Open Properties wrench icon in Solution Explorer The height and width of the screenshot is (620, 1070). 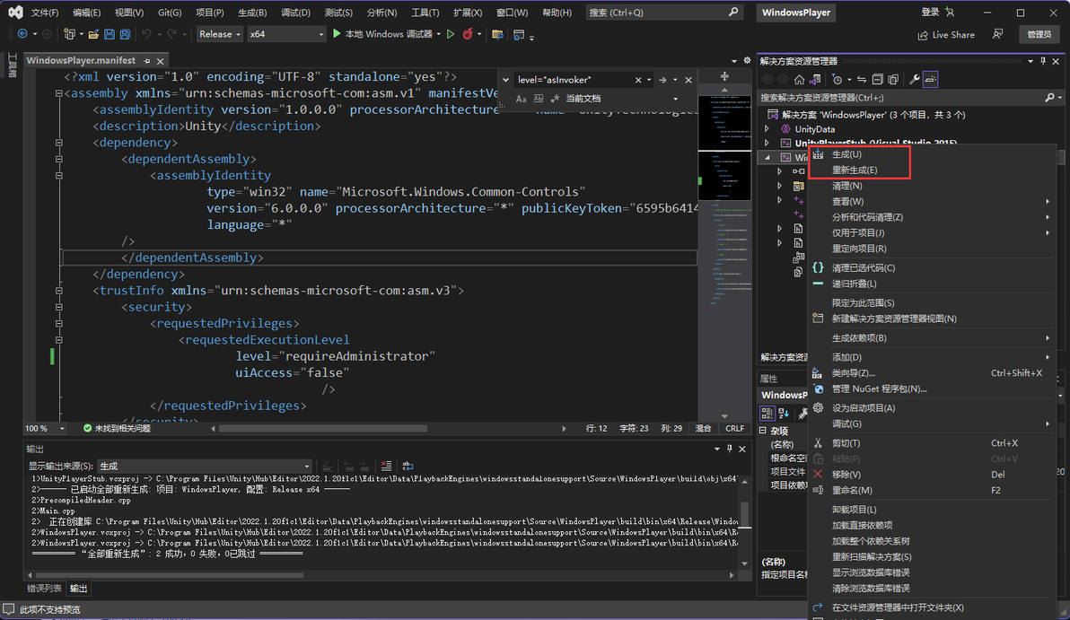pos(915,80)
